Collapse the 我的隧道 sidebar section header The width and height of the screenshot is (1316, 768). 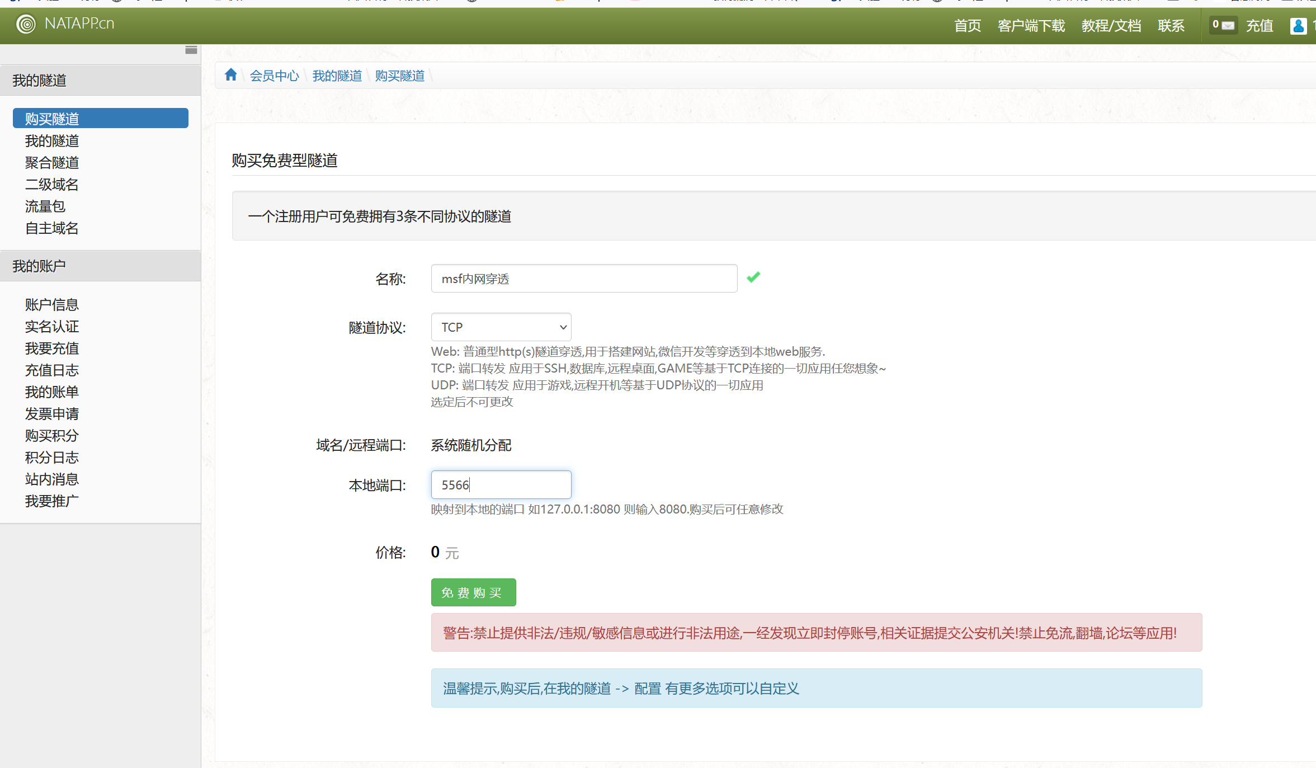39,81
